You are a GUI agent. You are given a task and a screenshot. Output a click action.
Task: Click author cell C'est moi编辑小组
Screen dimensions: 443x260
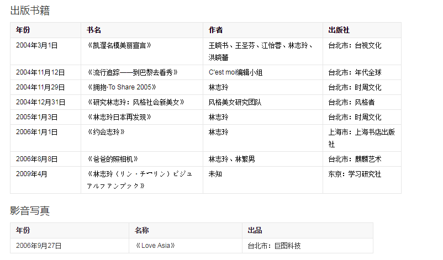point(235,72)
